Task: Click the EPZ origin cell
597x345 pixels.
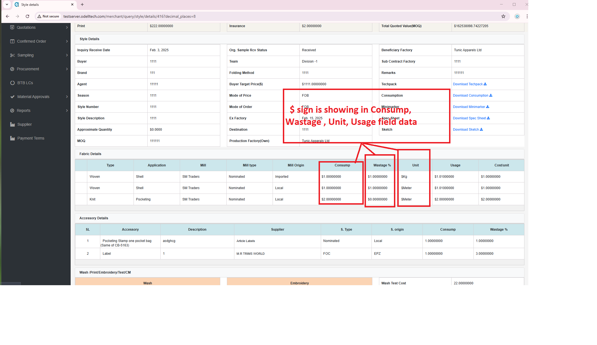Action: 397,254
